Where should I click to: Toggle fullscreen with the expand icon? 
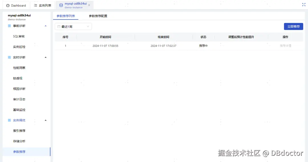pyautogui.click(x=304, y=5)
